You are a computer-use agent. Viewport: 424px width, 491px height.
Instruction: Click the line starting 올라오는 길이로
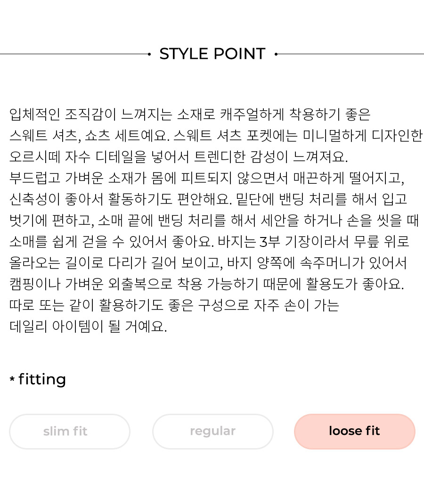[x=208, y=263]
